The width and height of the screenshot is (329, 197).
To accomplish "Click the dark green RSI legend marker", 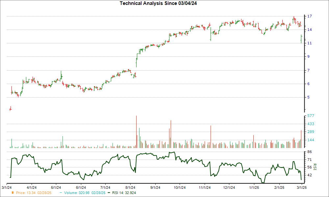I will 109,193.
